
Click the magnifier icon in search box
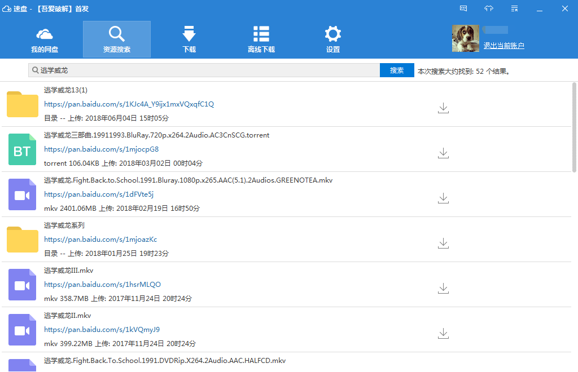coord(36,70)
